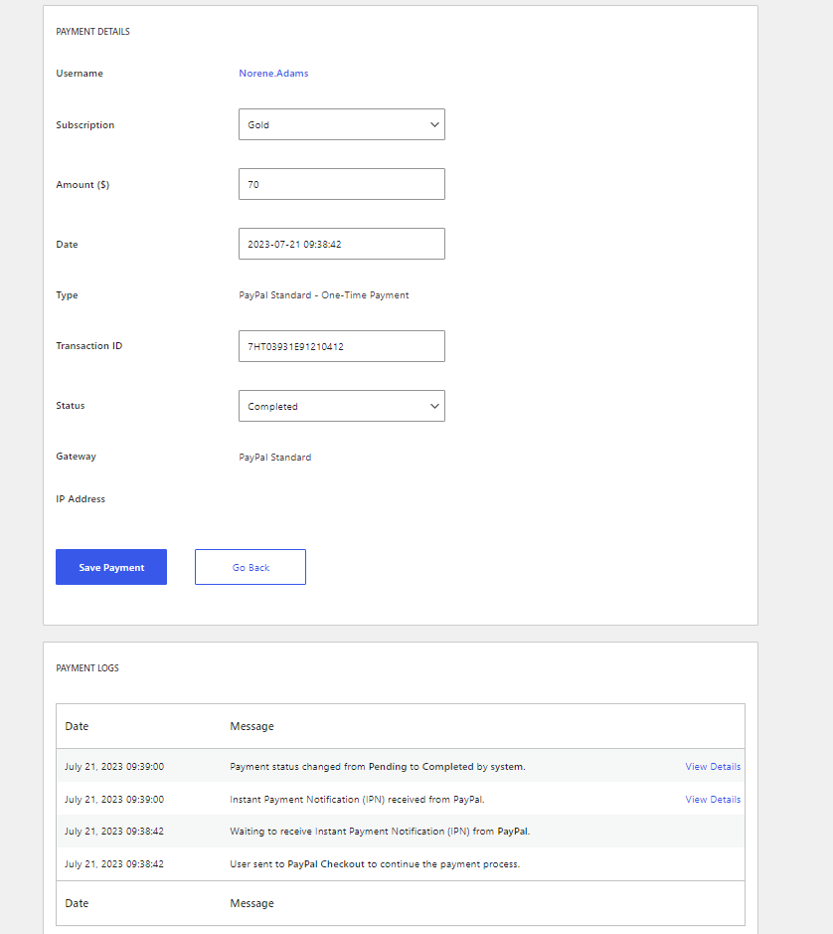Image resolution: width=833 pixels, height=934 pixels.
Task: Click the Save Payment button
Action: pos(111,567)
